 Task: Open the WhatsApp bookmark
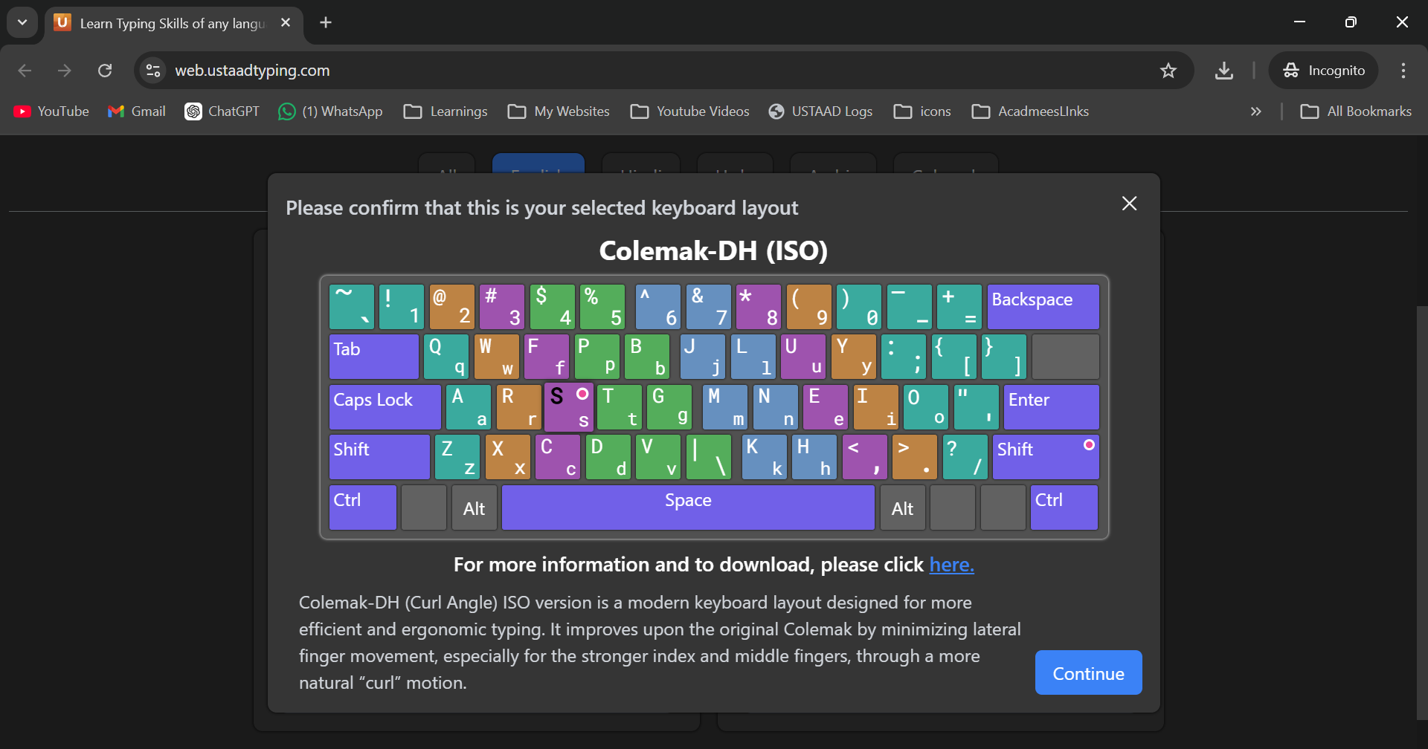click(x=330, y=111)
